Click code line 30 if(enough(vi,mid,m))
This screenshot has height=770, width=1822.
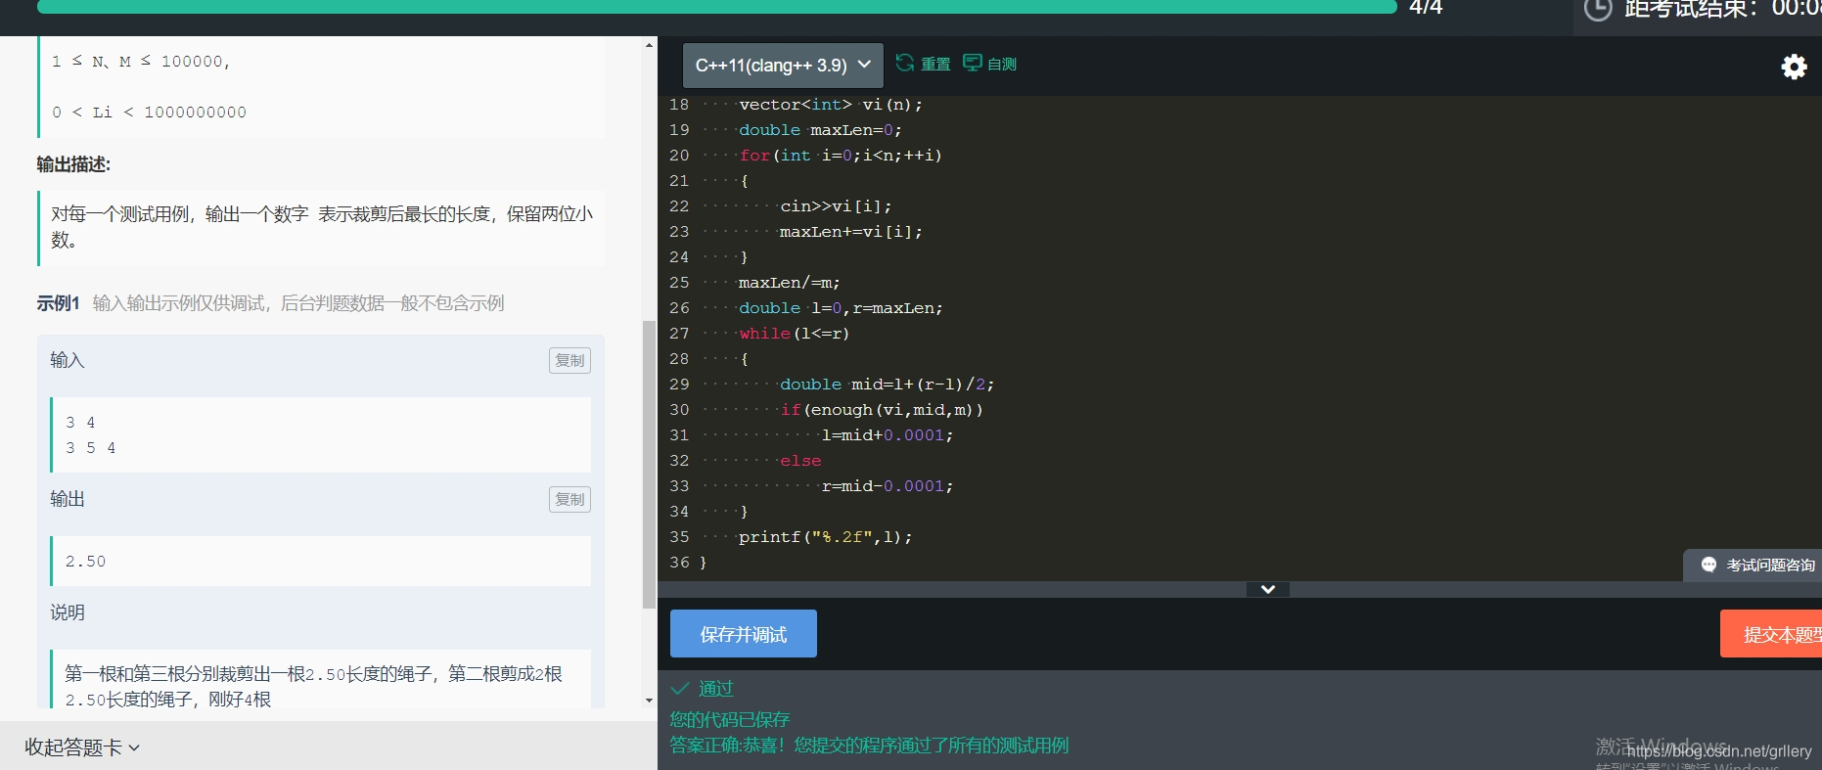tap(882, 410)
